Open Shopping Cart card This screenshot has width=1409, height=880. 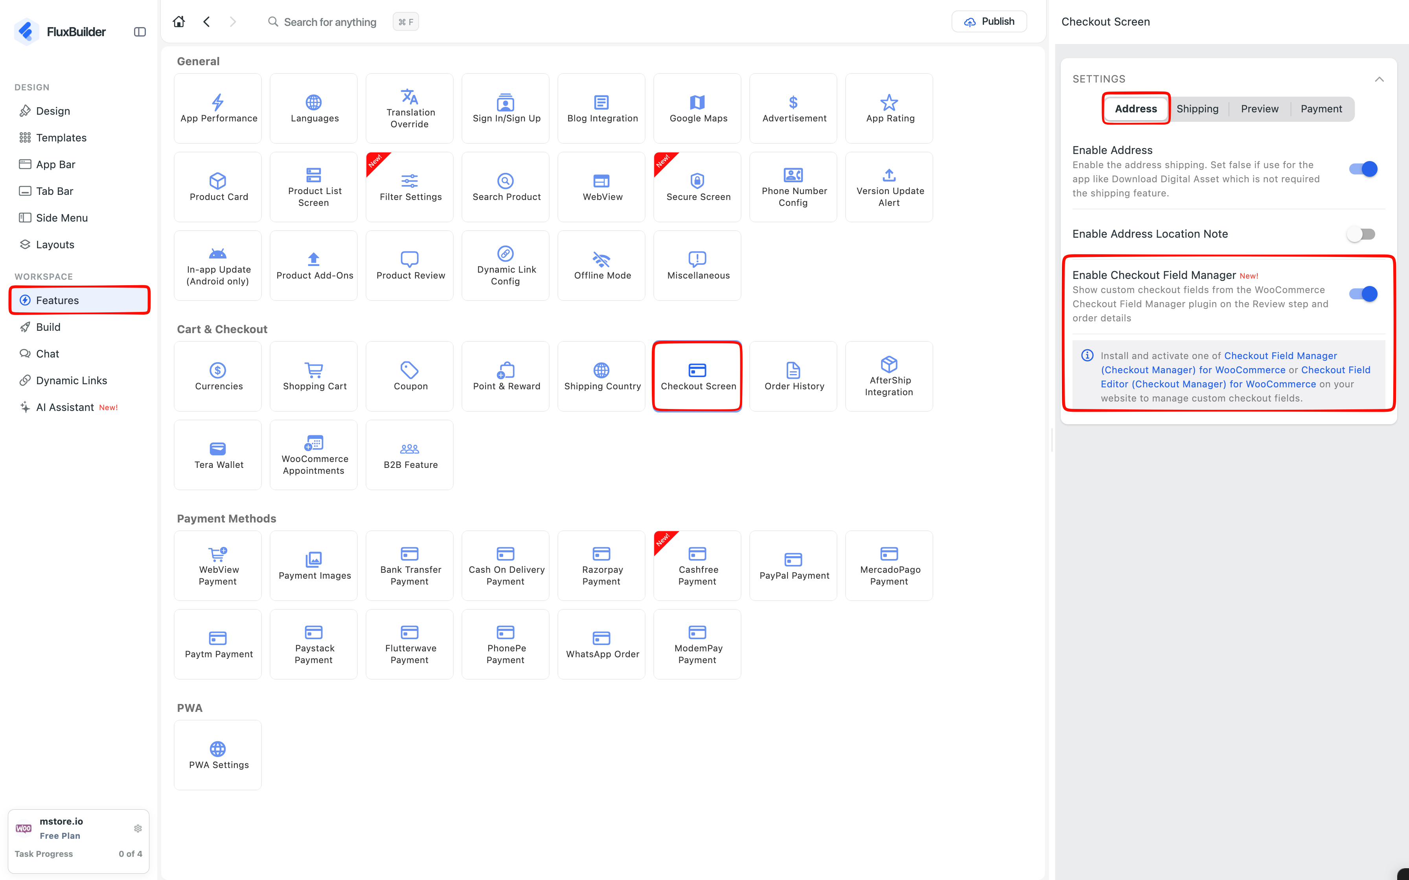pyautogui.click(x=314, y=376)
